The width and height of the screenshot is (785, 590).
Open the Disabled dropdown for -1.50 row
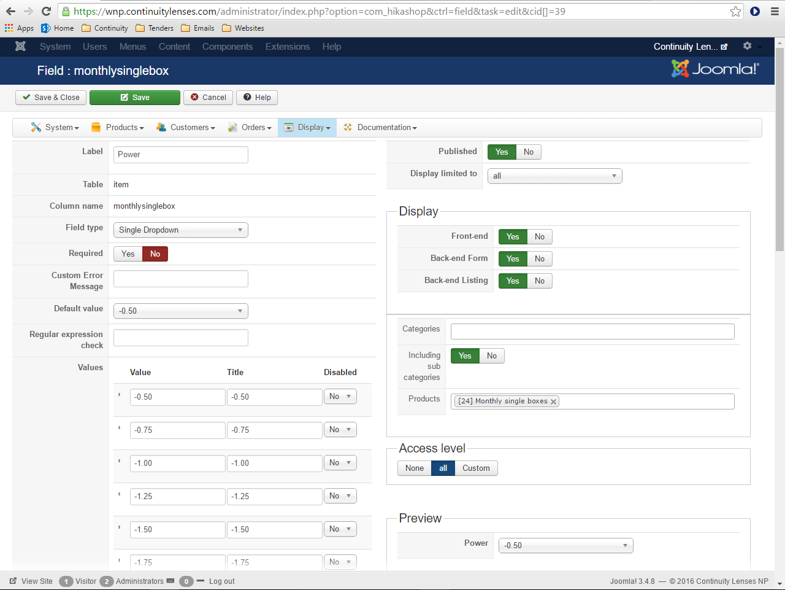(340, 529)
